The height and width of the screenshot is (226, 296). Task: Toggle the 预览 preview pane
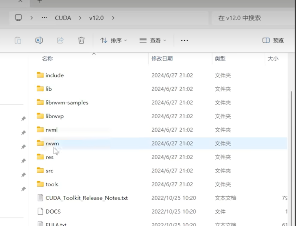(273, 40)
